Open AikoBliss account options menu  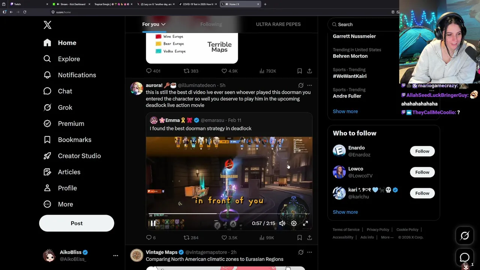[115, 255]
